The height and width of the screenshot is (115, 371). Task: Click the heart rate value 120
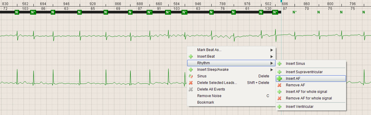[268, 9]
